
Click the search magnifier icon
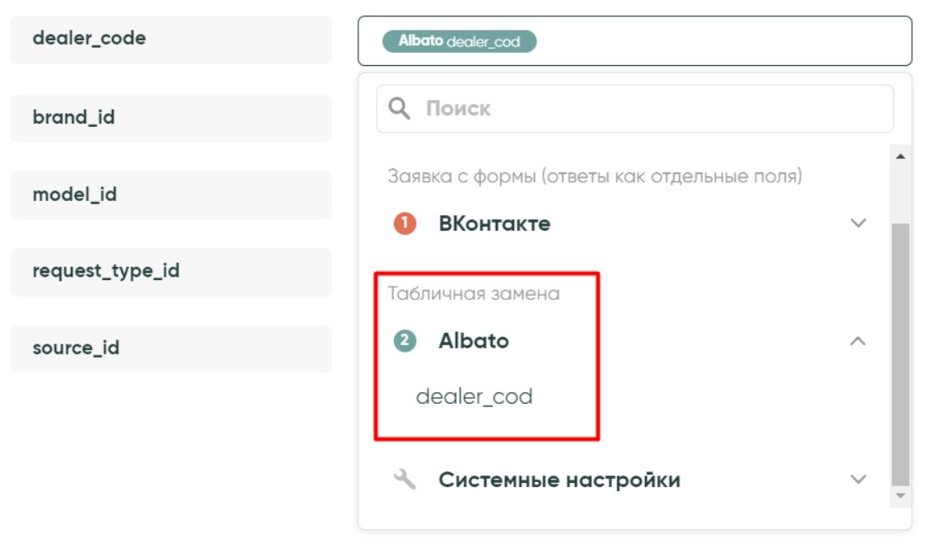point(400,109)
